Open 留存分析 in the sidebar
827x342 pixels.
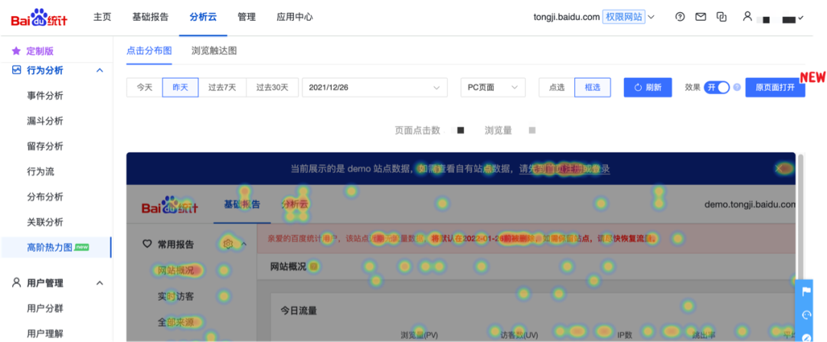[45, 146]
